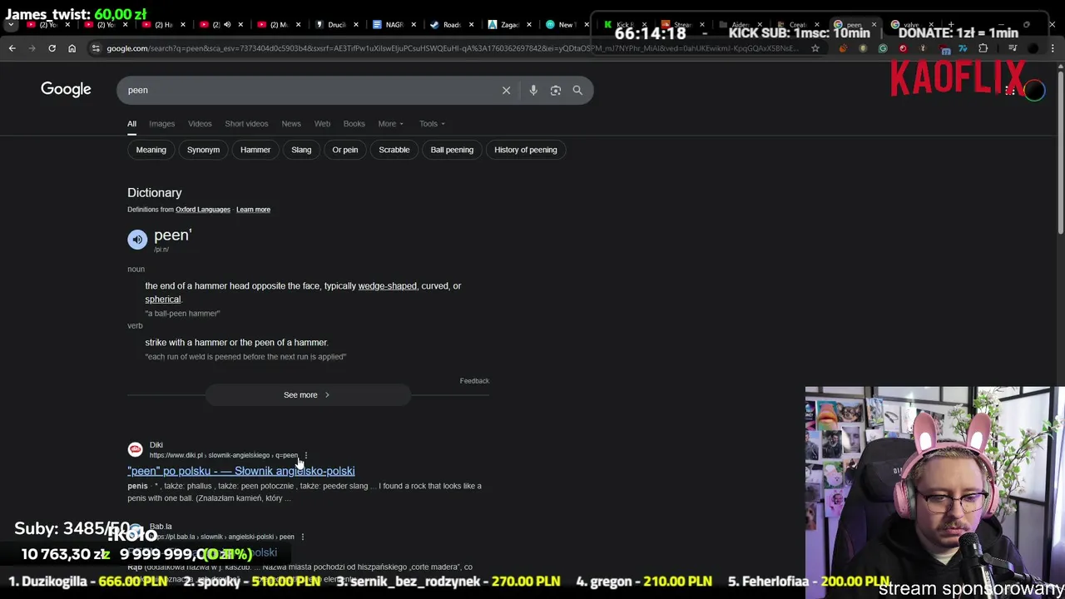Switch to the Short videos tab
Image resolution: width=1065 pixels, height=599 pixels.
pos(246,123)
